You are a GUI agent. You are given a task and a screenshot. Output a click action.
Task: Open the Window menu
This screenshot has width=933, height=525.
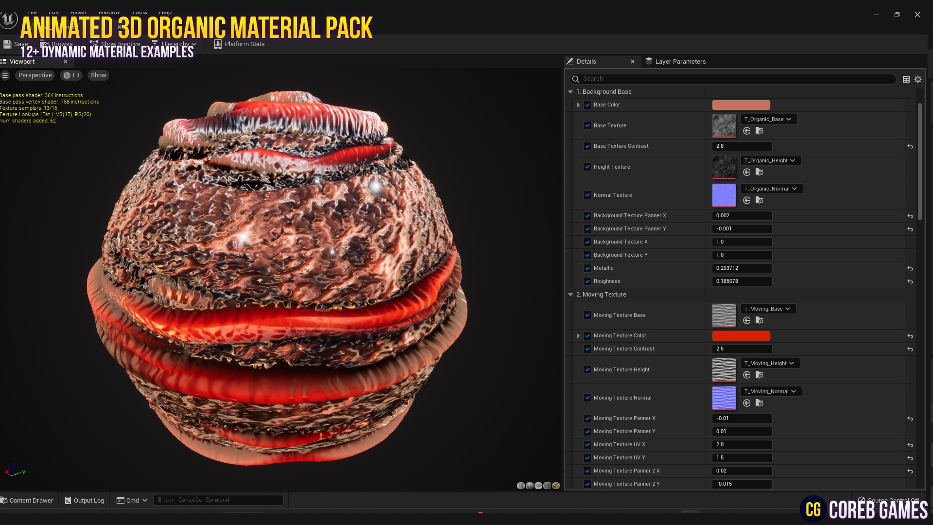coord(109,12)
